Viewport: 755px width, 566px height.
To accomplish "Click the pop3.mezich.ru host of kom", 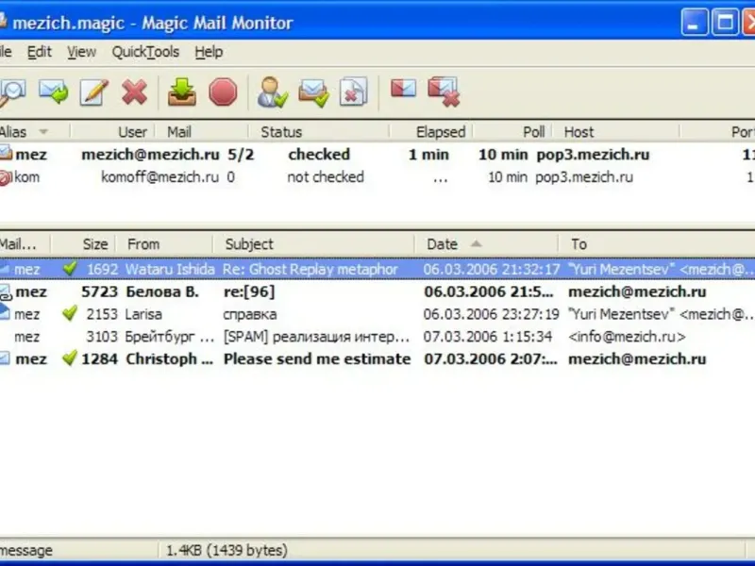I will [x=584, y=177].
